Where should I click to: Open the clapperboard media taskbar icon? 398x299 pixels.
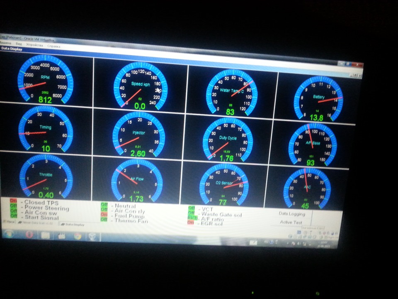[x=62, y=236]
